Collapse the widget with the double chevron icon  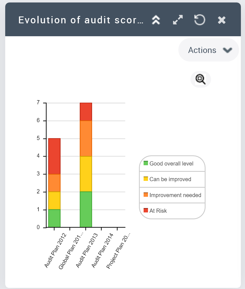click(x=156, y=20)
